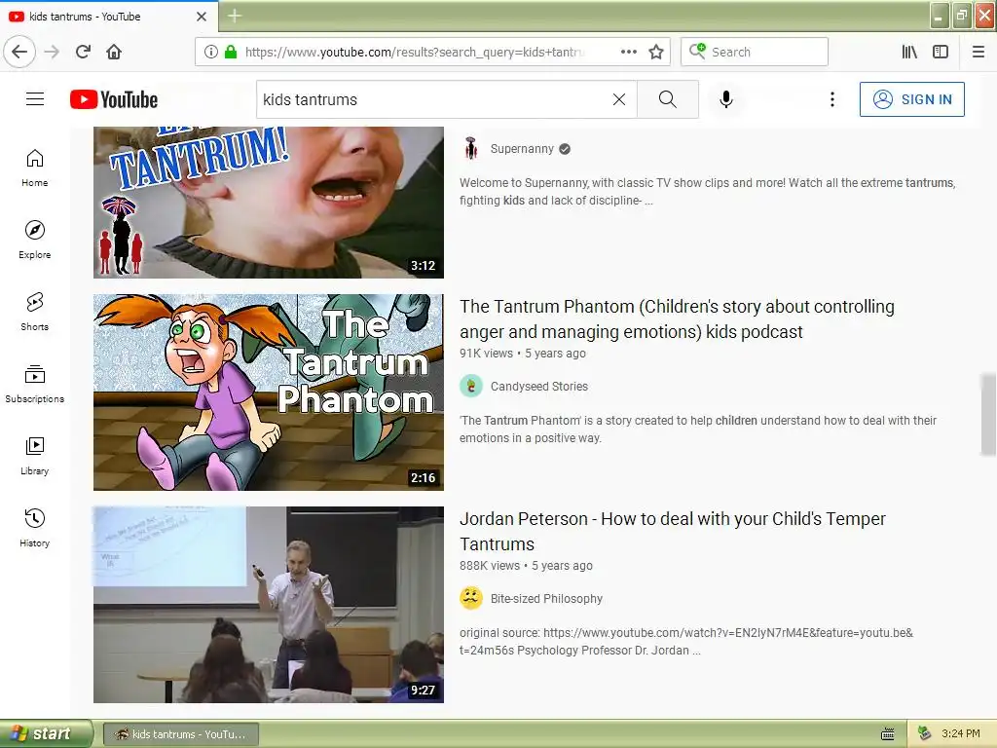Click '888K views • 5 years ago' text
This screenshot has height=748, width=997.
(526, 566)
